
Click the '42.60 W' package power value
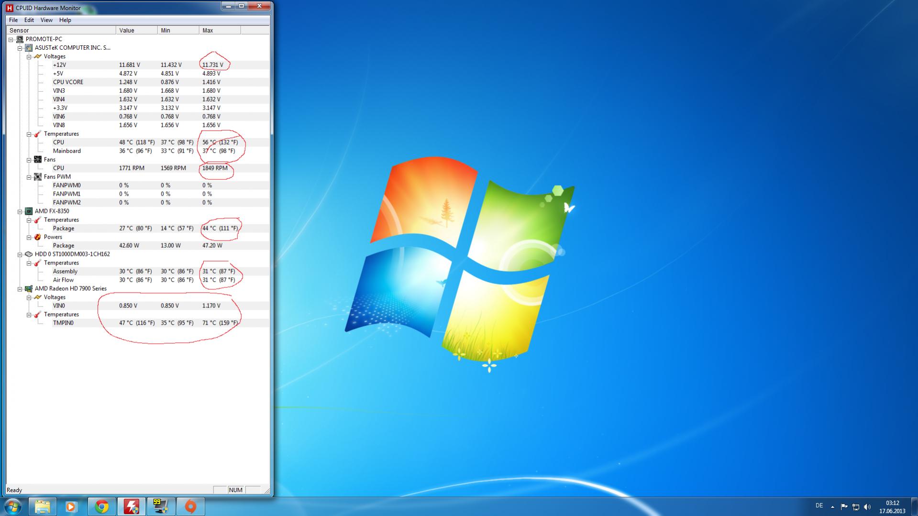(129, 246)
